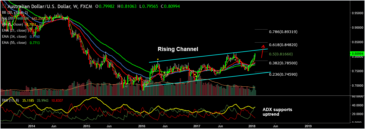The height and width of the screenshot is (129, 365).
Task: Select the MA (5, close) legend entry
Action: click(13, 25)
